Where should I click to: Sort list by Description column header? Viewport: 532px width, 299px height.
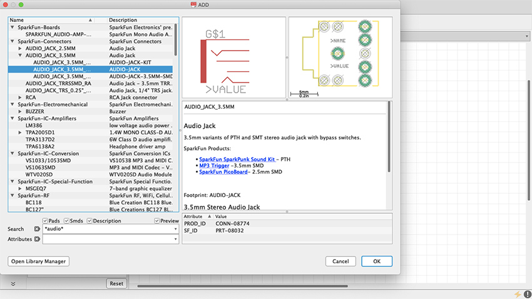click(x=141, y=20)
